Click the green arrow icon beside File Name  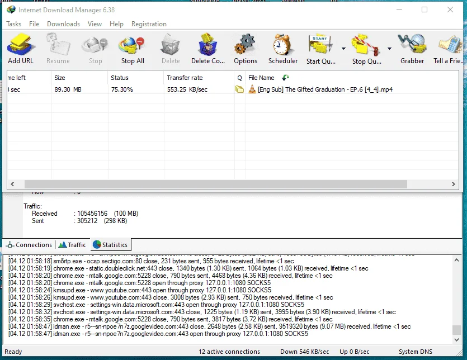coord(285,78)
